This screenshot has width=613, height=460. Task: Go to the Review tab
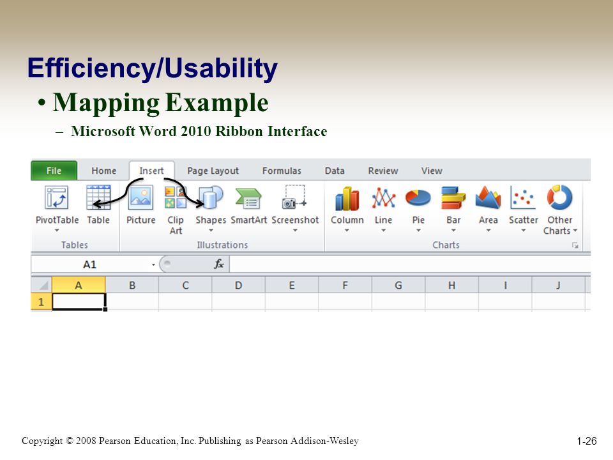(x=382, y=171)
